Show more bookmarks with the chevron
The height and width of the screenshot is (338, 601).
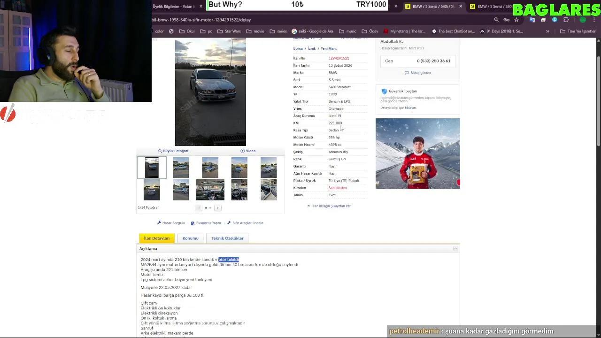(547, 31)
